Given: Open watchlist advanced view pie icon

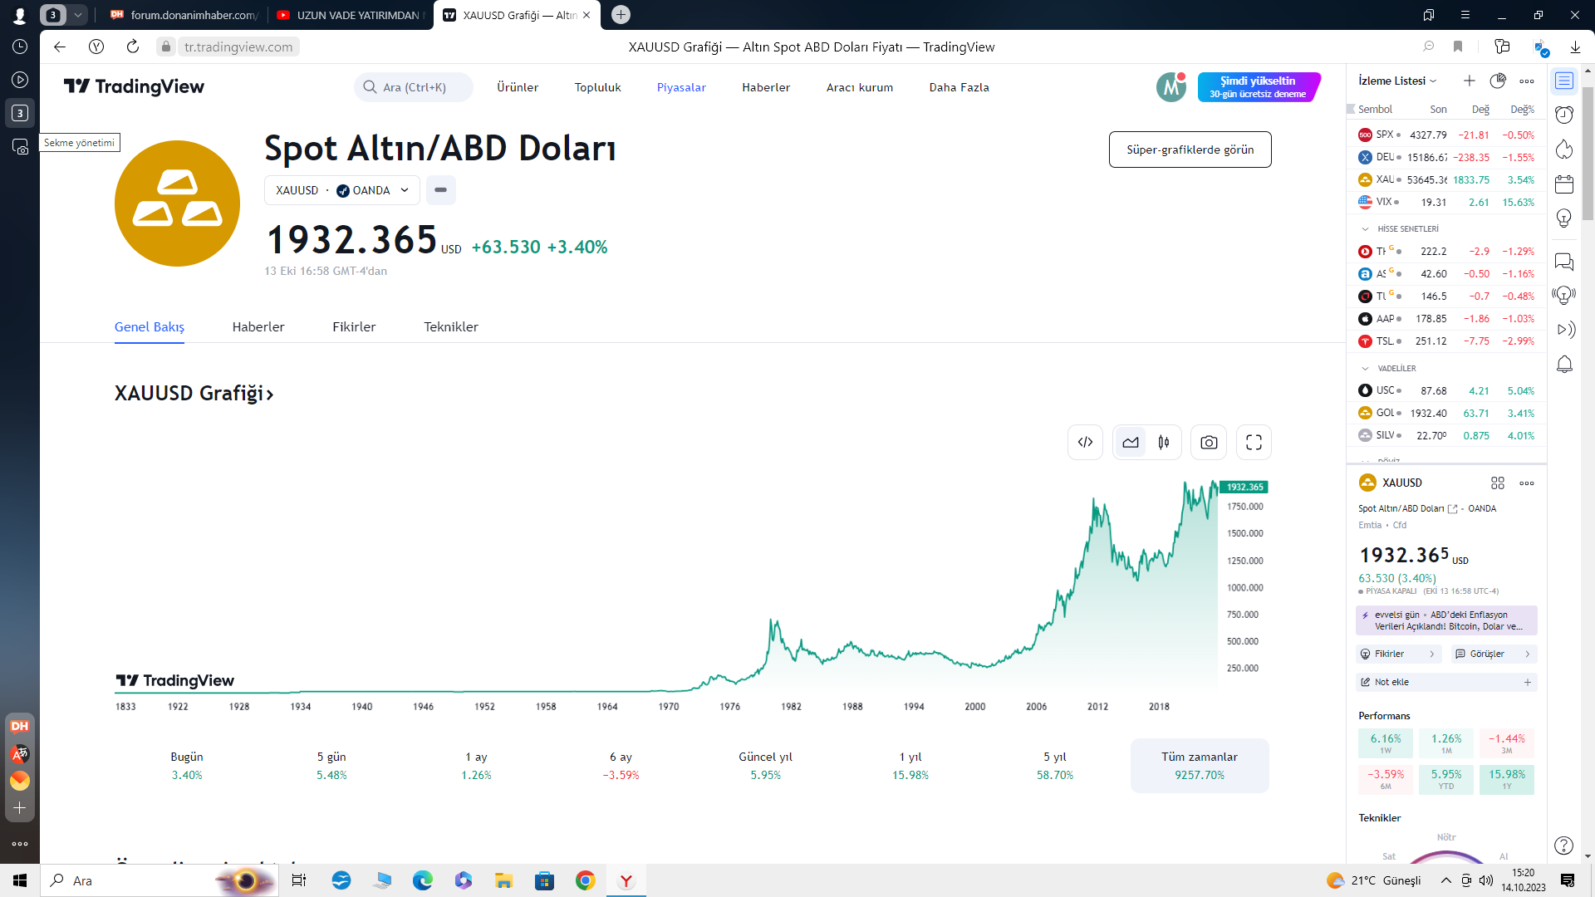Looking at the screenshot, I should click(x=1498, y=81).
